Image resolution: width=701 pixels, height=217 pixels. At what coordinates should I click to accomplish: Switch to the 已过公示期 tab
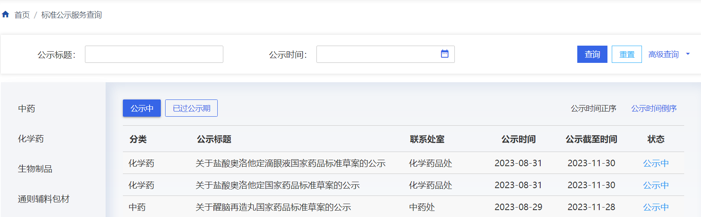pos(191,108)
